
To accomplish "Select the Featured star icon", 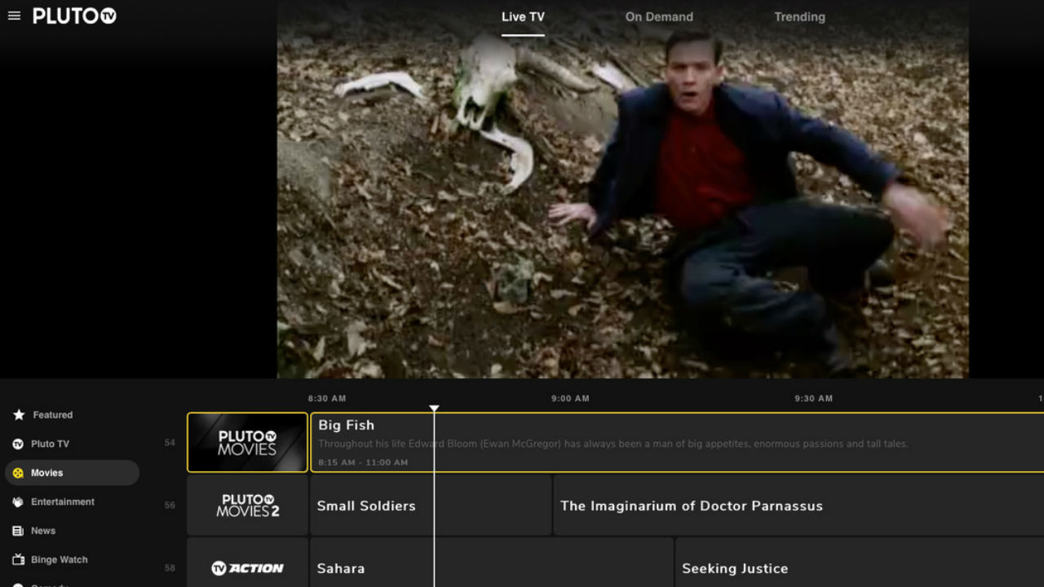I will (x=19, y=415).
